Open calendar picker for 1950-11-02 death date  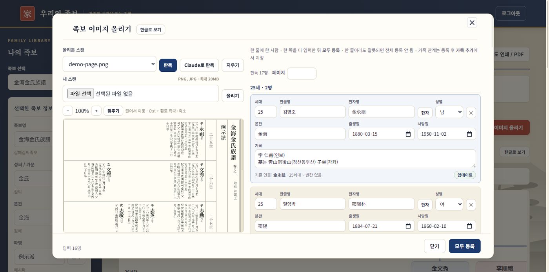coord(469,134)
